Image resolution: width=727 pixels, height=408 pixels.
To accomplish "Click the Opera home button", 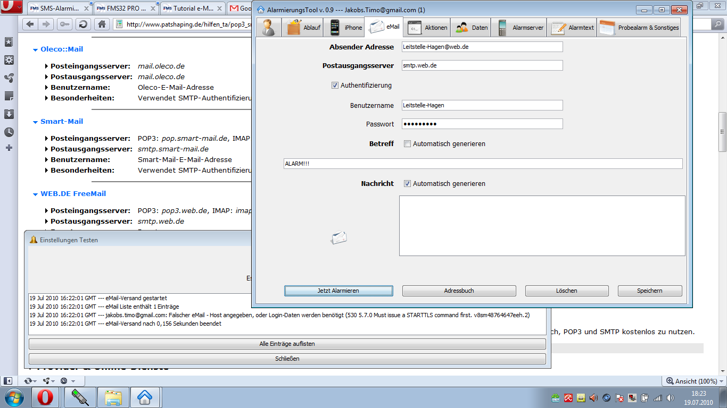I will pos(102,24).
